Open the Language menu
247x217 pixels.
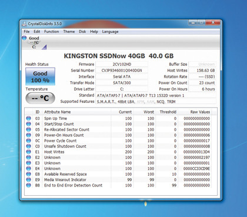(110, 32)
